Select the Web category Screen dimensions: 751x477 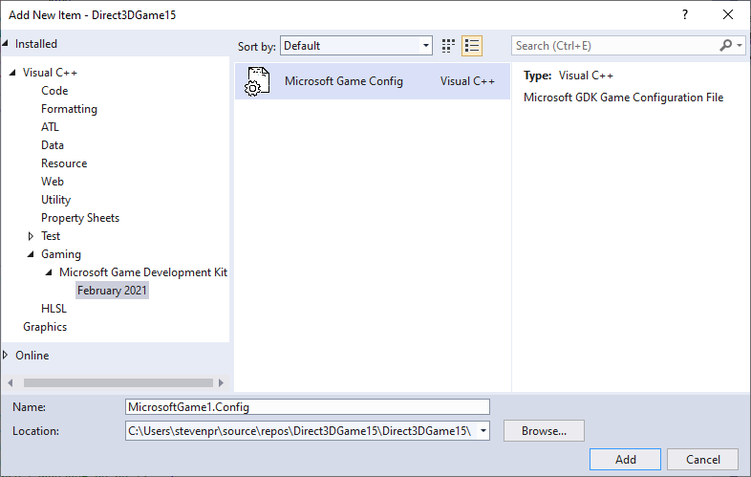(53, 182)
